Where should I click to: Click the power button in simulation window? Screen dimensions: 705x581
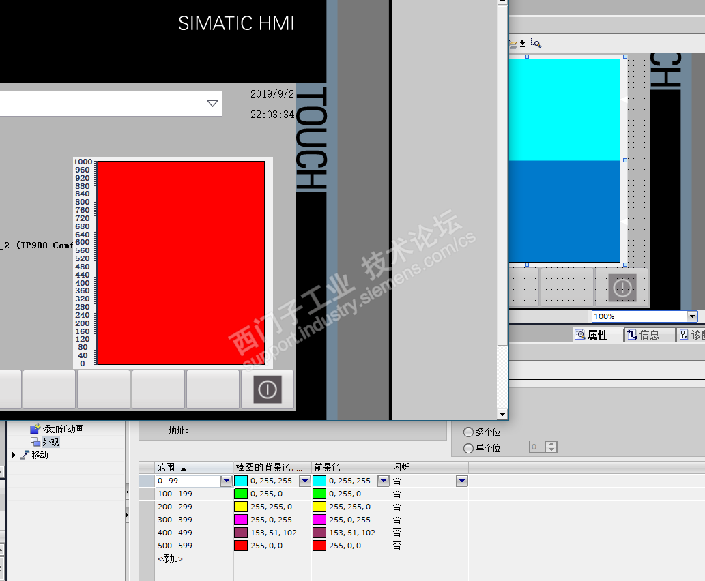(268, 389)
